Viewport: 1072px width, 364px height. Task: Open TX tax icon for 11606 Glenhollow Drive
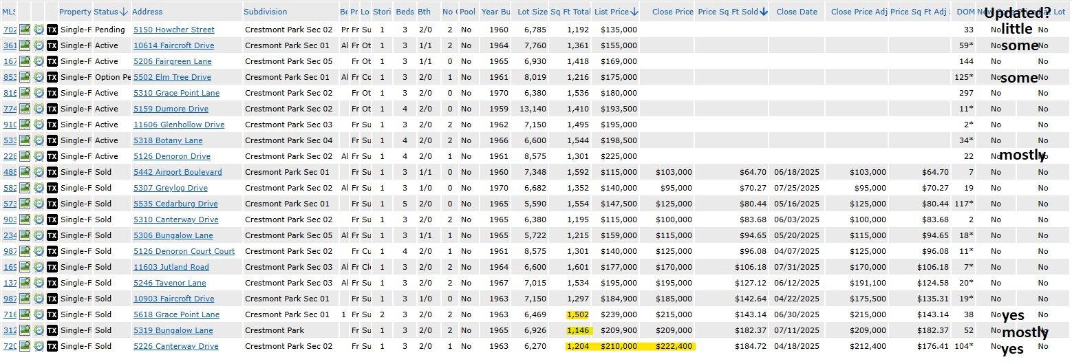coord(52,125)
